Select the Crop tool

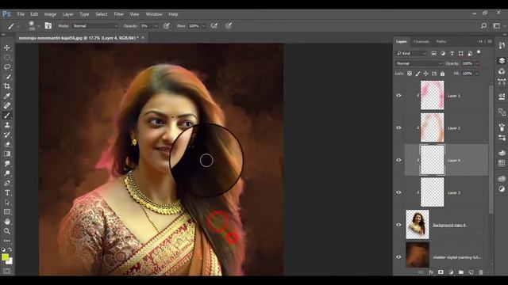coord(7,86)
